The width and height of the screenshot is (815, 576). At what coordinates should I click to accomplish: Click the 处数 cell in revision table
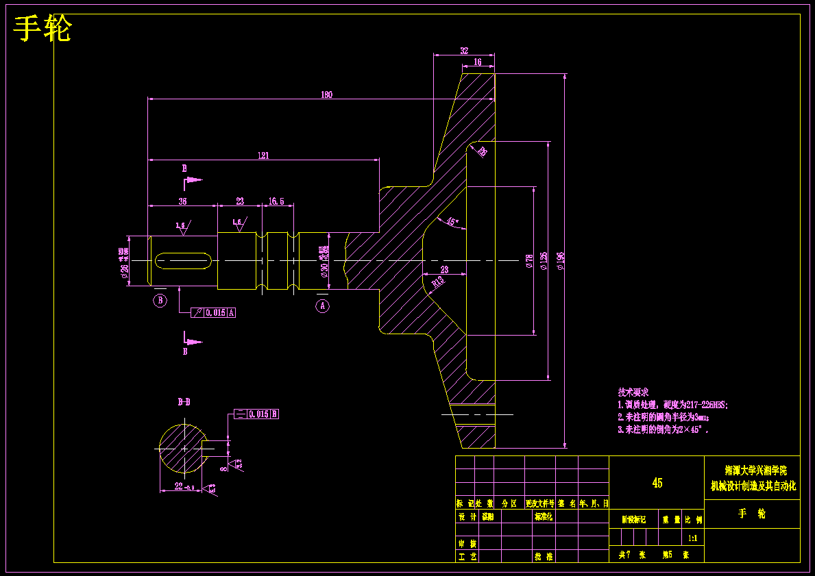484,503
